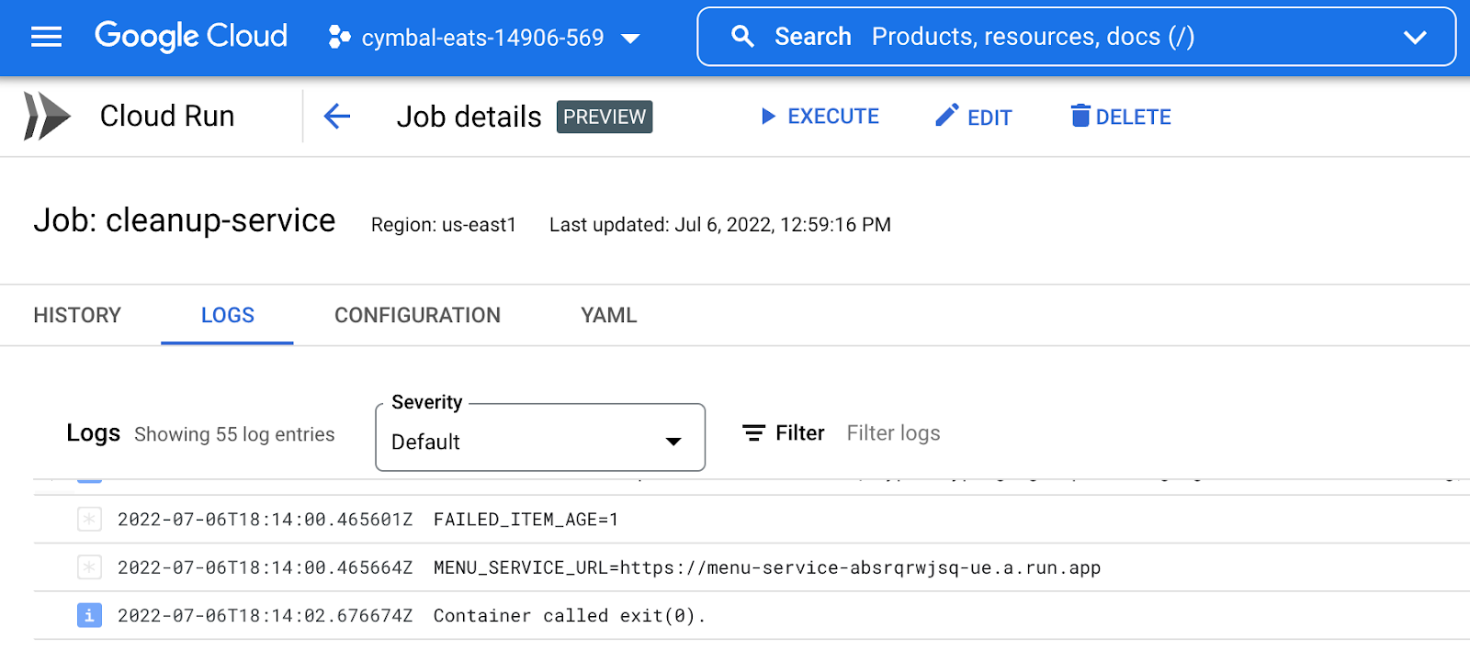Open the Severity Default dropdown
1470x650 pixels.
coord(540,441)
